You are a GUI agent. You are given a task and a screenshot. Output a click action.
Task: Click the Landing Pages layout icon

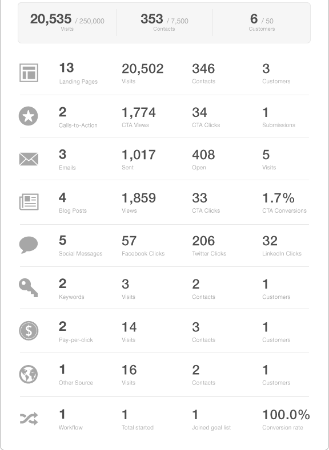[29, 73]
